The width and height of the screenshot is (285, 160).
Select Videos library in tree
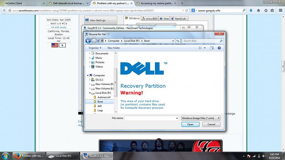pyautogui.click(x=99, y=67)
